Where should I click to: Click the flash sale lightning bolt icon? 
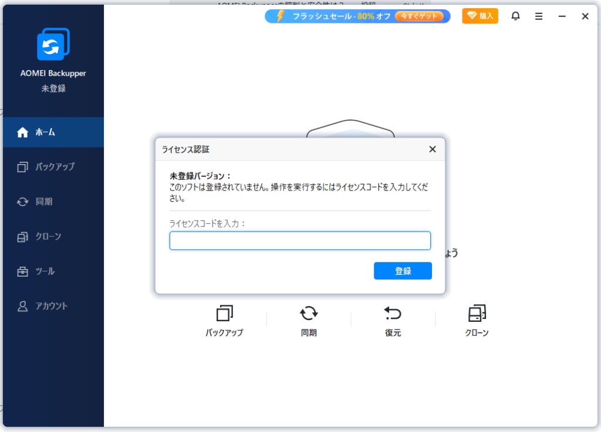pyautogui.click(x=281, y=16)
